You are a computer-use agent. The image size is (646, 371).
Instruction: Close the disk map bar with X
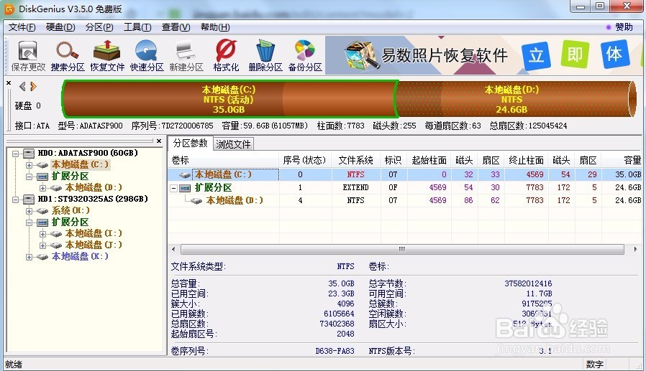pos(9,83)
